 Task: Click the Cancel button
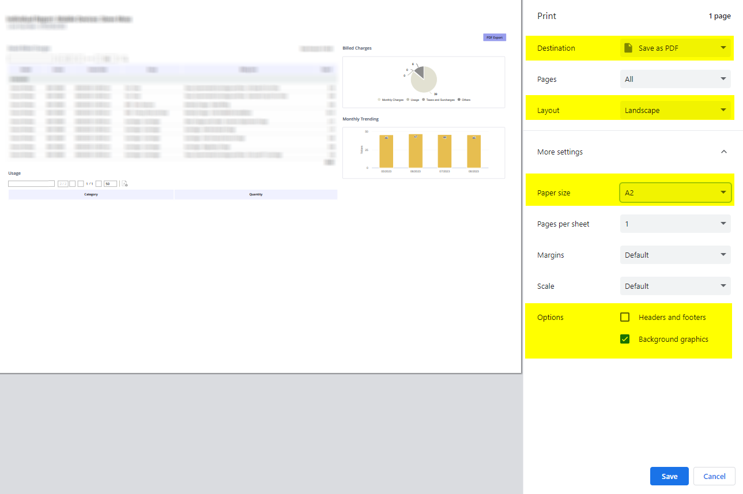714,476
